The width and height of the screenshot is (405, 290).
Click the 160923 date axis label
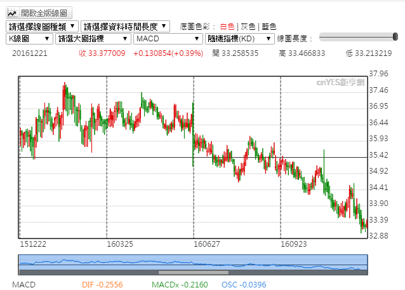(294, 244)
